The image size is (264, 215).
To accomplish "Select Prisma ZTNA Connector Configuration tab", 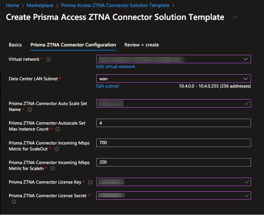I will pos(73,45).
